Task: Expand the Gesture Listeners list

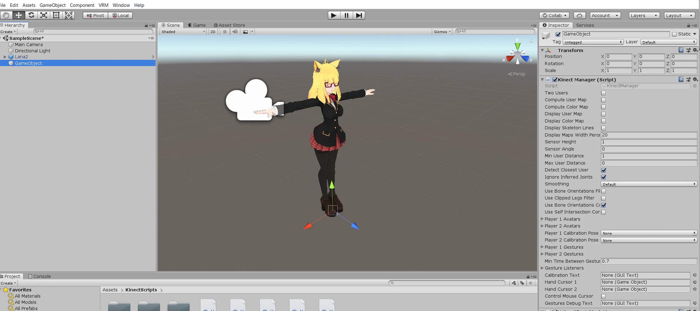Action: click(x=542, y=268)
